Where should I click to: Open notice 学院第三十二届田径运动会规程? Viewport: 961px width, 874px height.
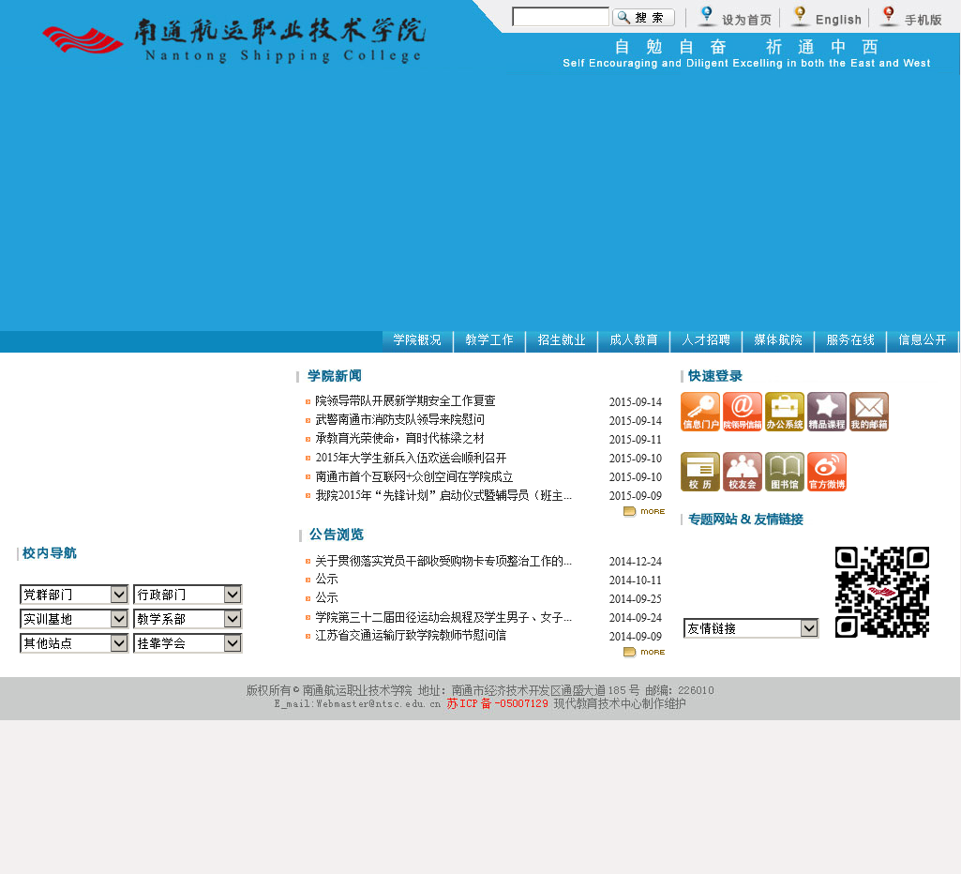click(x=443, y=617)
